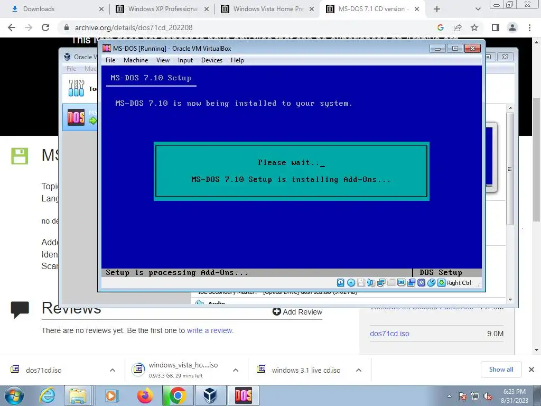Click the Right Ctrl host key label
Image resolution: width=541 pixels, height=406 pixels.
[459, 283]
